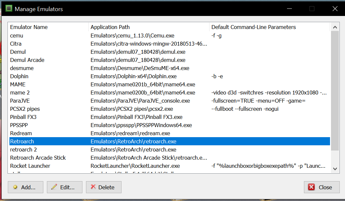Viewport: 345px width, 201px height.
Task: Select the Rocket Launcher emulator name
Action: pos(30,166)
